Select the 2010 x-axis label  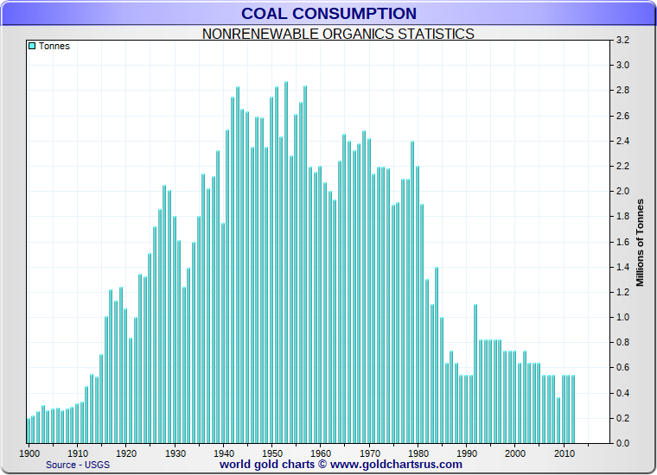pyautogui.click(x=564, y=453)
